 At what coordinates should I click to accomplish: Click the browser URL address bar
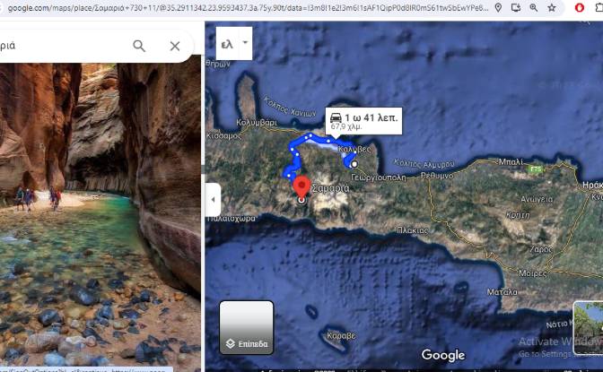246,8
